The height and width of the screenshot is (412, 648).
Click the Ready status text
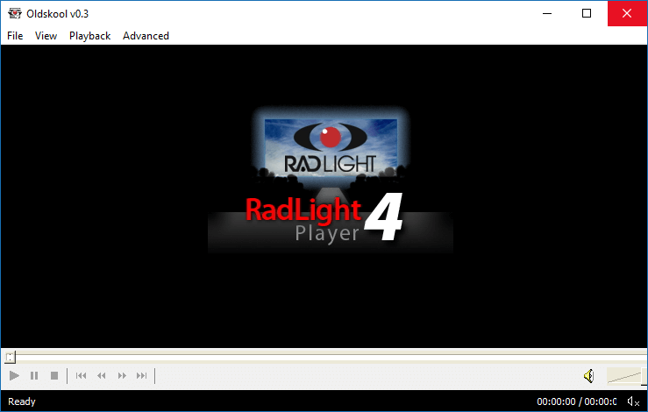(22, 401)
